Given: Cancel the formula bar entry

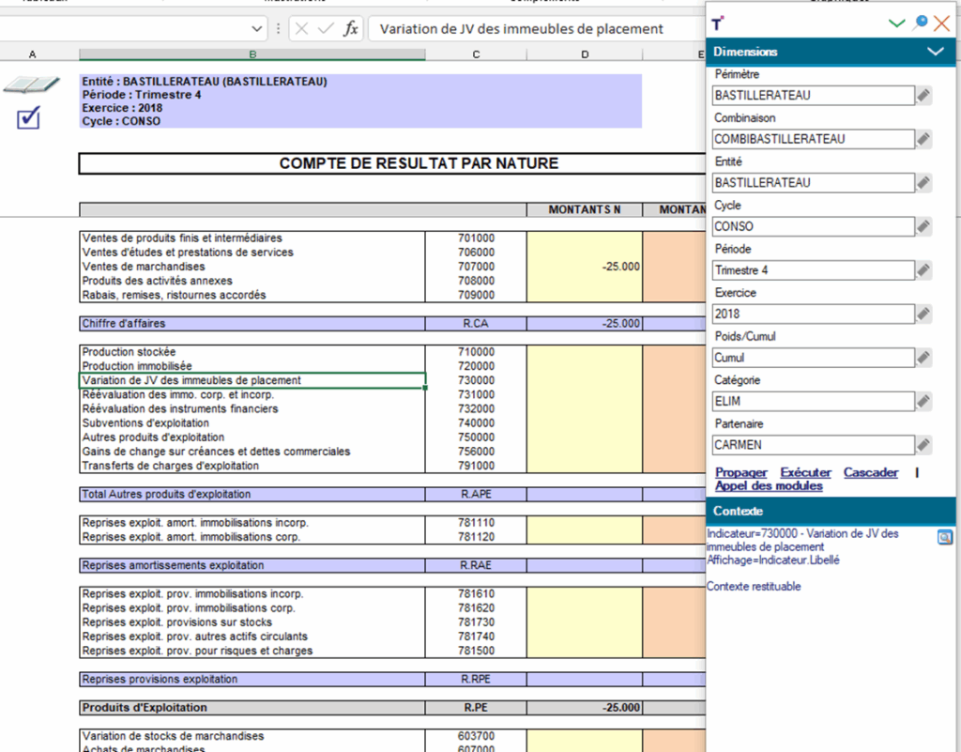Looking at the screenshot, I should (301, 29).
